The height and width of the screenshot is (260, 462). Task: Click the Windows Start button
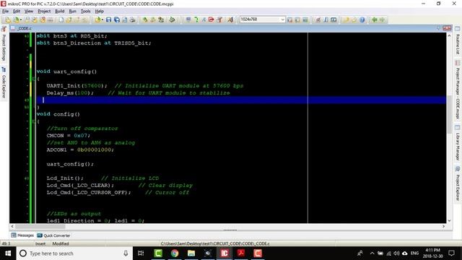[8, 253]
